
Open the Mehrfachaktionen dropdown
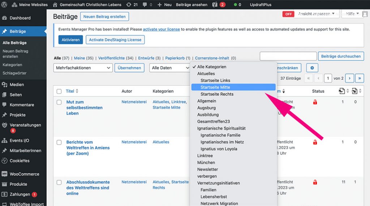coord(83,68)
